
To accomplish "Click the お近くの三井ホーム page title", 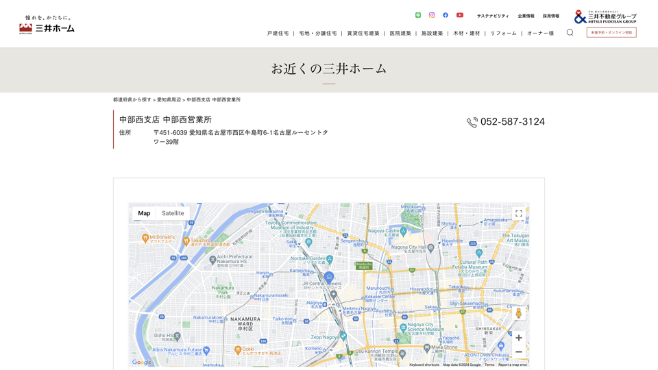I will 328,69.
